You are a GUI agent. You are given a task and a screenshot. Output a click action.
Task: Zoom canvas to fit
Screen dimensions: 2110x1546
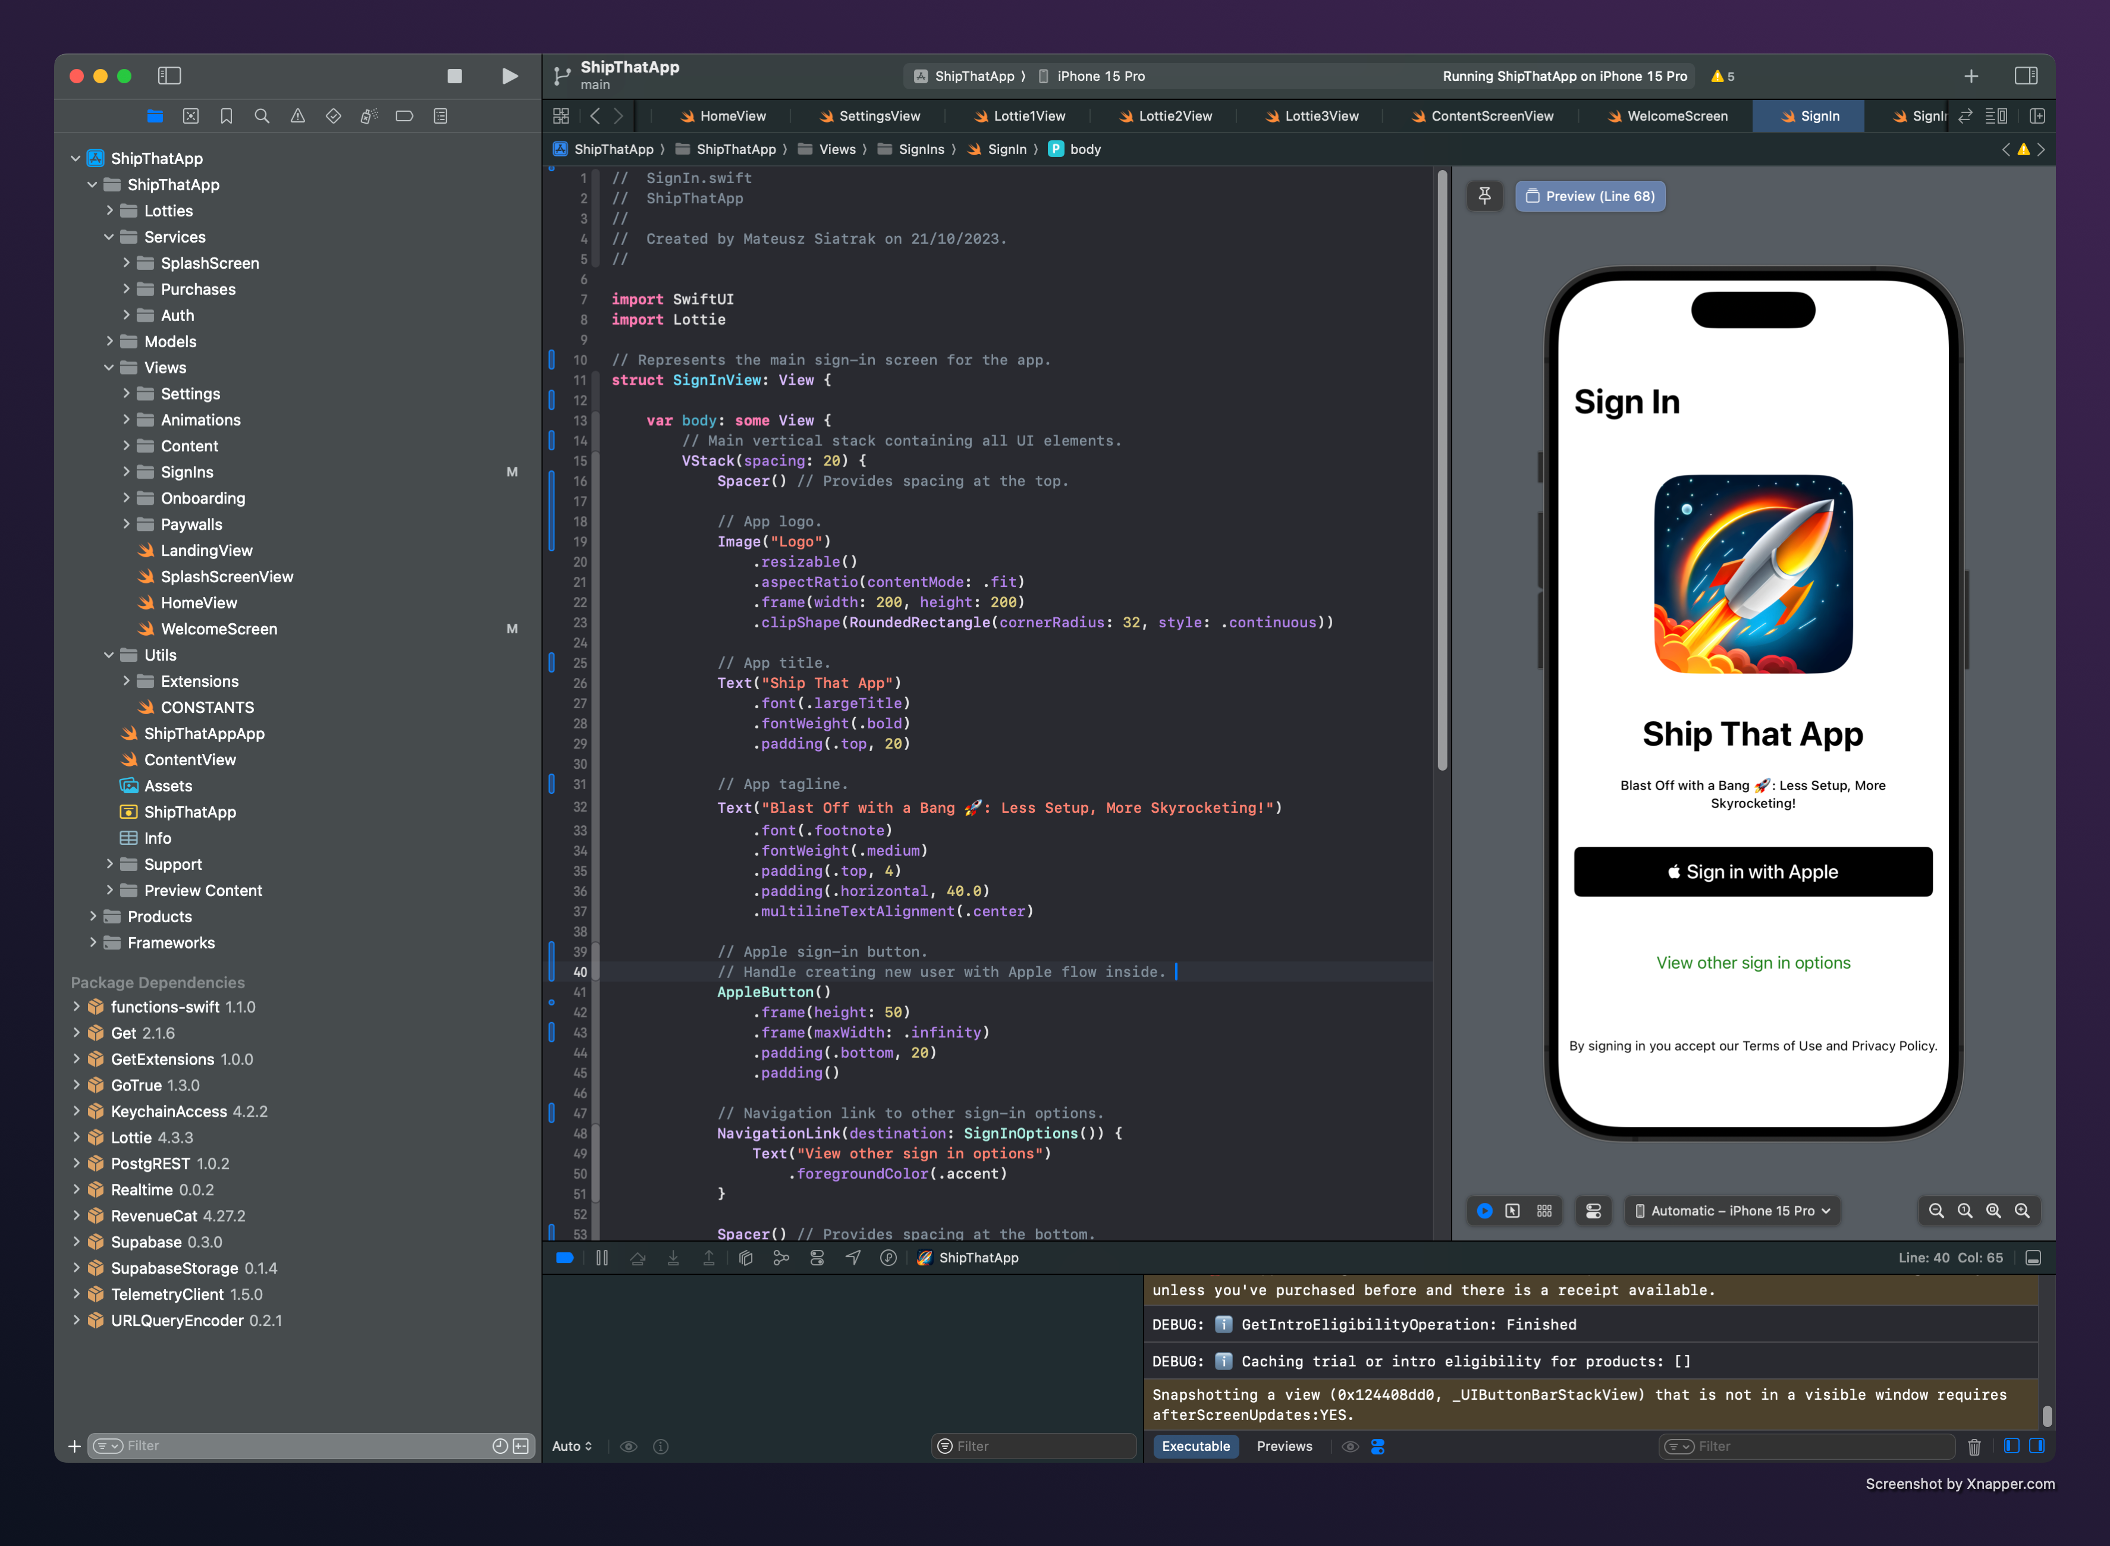click(1994, 1211)
